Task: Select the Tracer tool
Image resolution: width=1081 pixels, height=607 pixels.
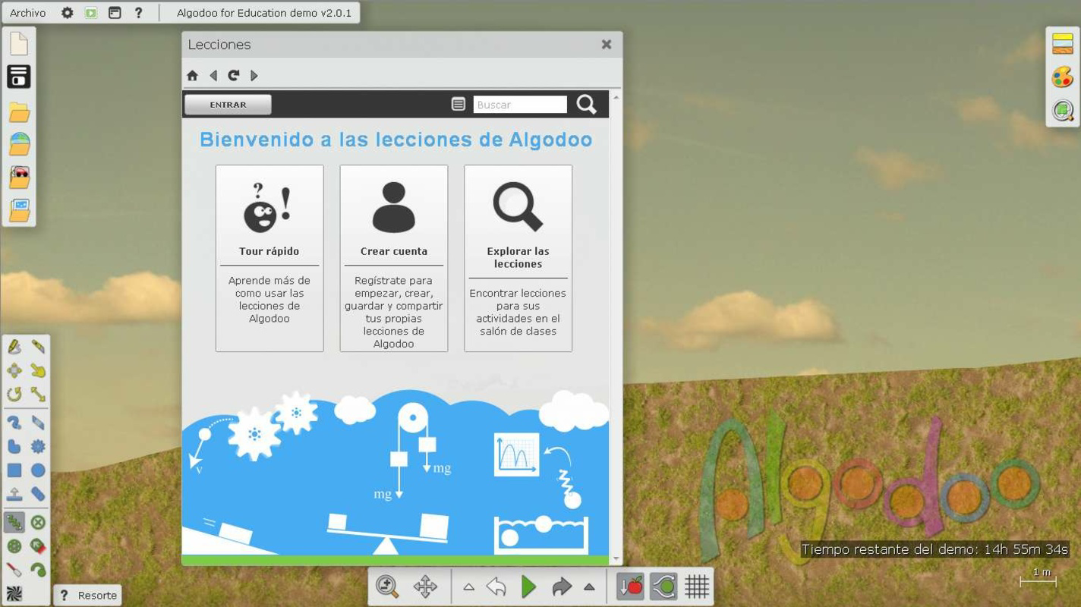Action: [x=38, y=569]
